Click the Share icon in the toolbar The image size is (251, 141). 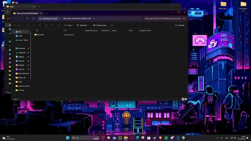53,25
